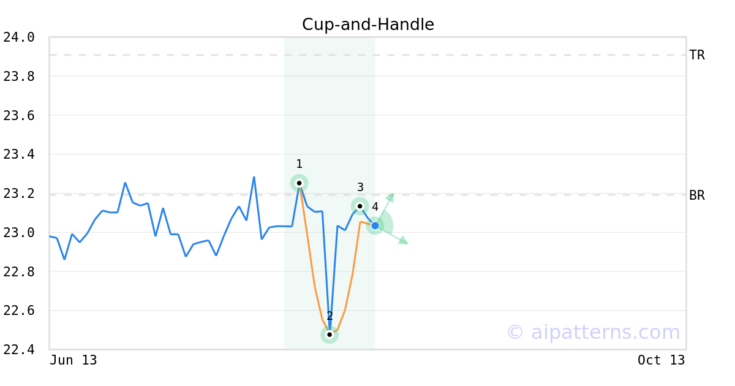Click the Oct 13 date label
The width and height of the screenshot is (735, 386).
[661, 360]
